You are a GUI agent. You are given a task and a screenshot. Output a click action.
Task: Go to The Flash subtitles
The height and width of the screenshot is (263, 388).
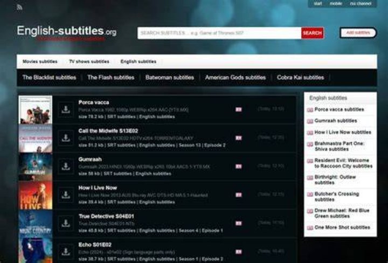pos(111,78)
